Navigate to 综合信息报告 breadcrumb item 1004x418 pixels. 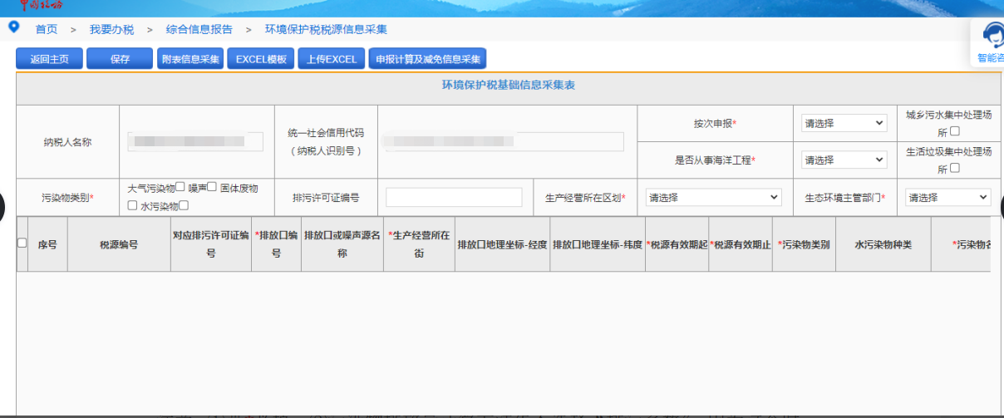coord(199,29)
